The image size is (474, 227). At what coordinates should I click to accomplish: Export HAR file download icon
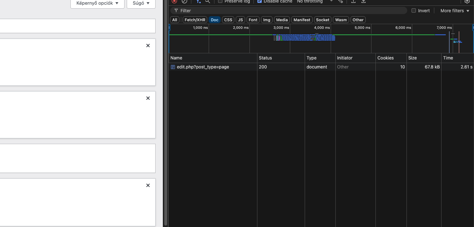[364, 1]
